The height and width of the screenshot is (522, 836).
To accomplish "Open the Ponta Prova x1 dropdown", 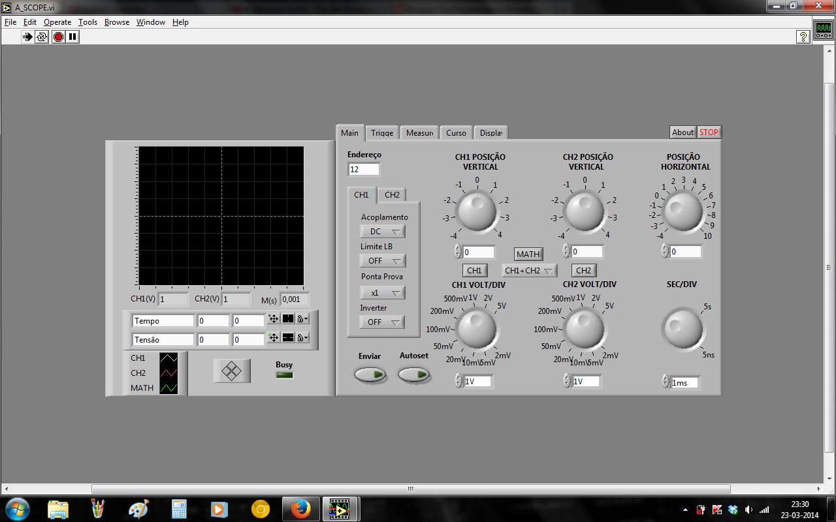I will coord(383,293).
